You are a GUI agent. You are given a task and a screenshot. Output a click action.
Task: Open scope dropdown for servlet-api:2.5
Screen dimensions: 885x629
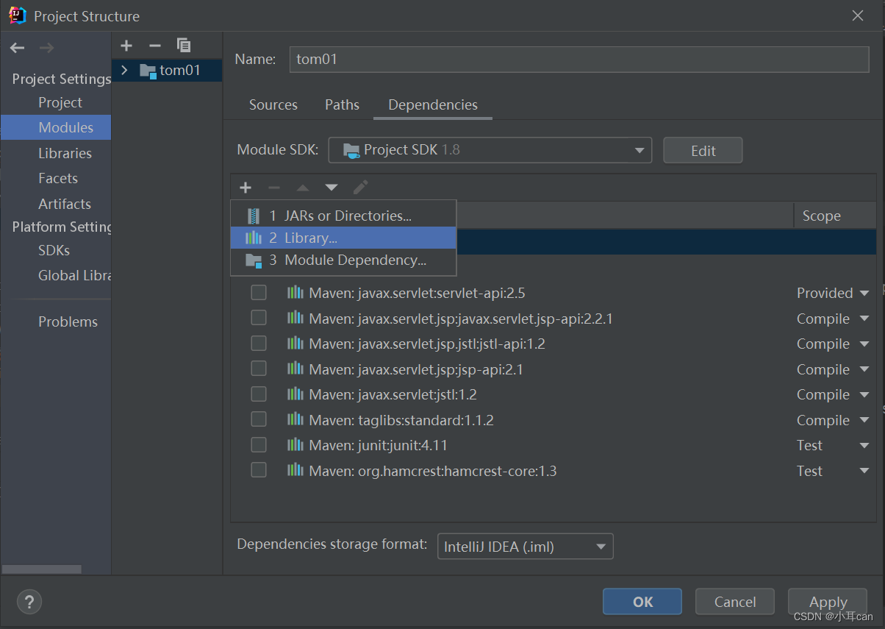tap(864, 294)
